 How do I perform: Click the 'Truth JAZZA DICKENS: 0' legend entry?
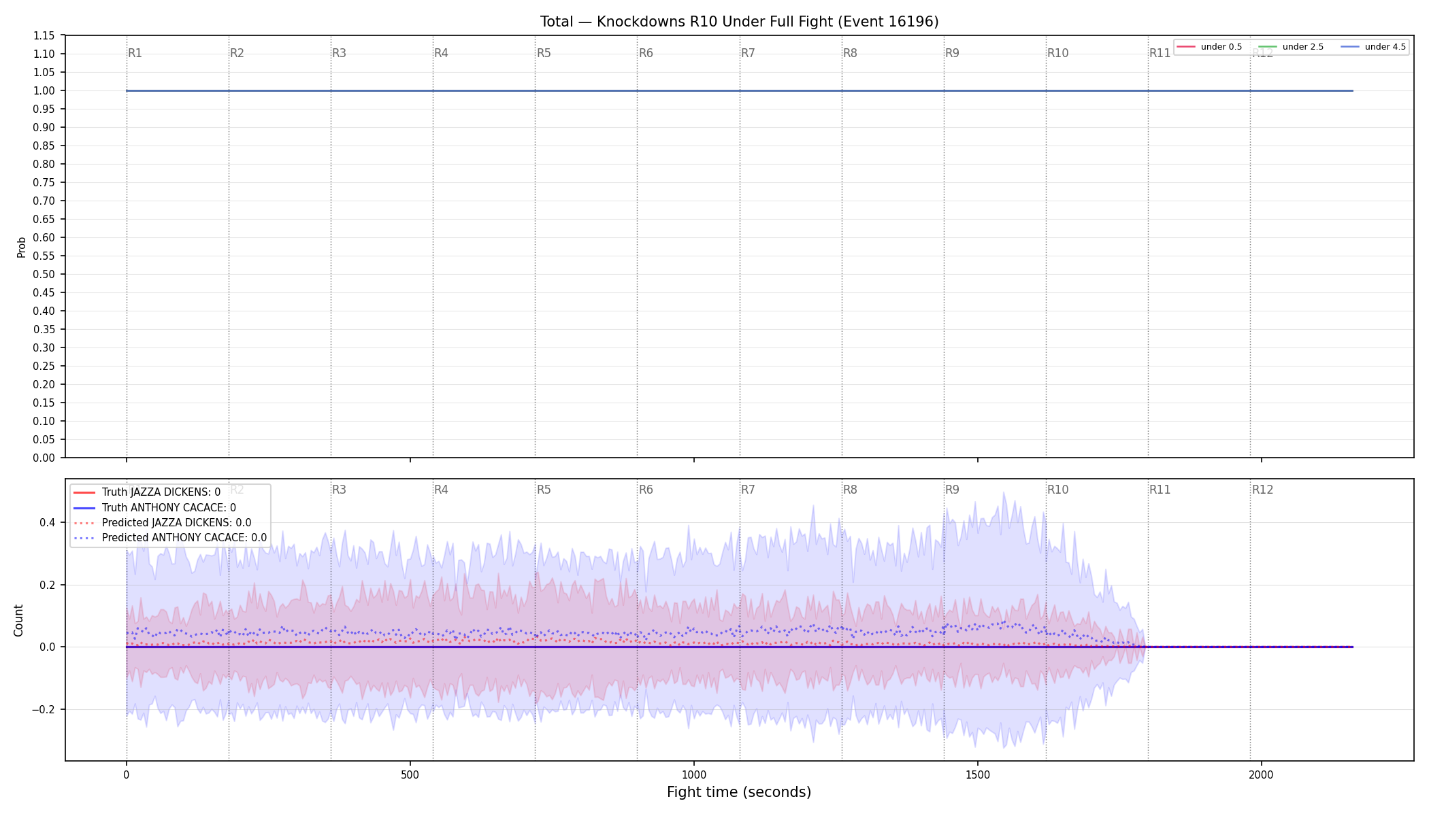[146, 492]
